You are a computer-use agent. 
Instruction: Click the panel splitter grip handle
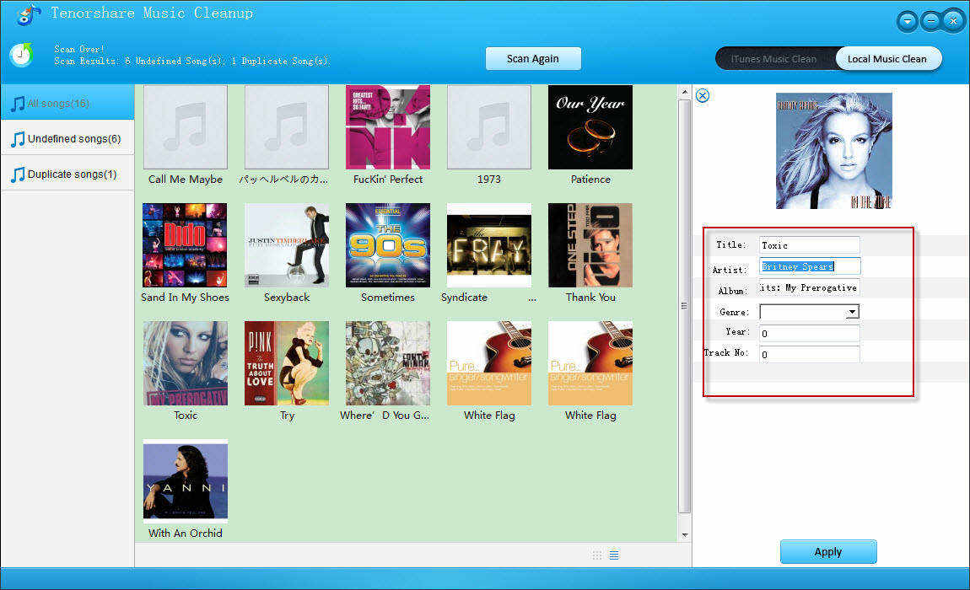pyautogui.click(x=684, y=305)
